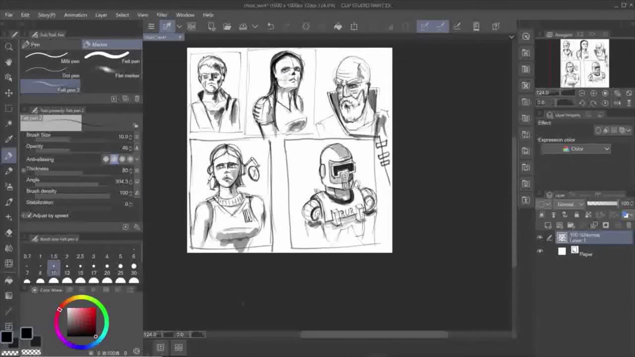
Task: Select the Hand move tool
Action: [x=8, y=62]
